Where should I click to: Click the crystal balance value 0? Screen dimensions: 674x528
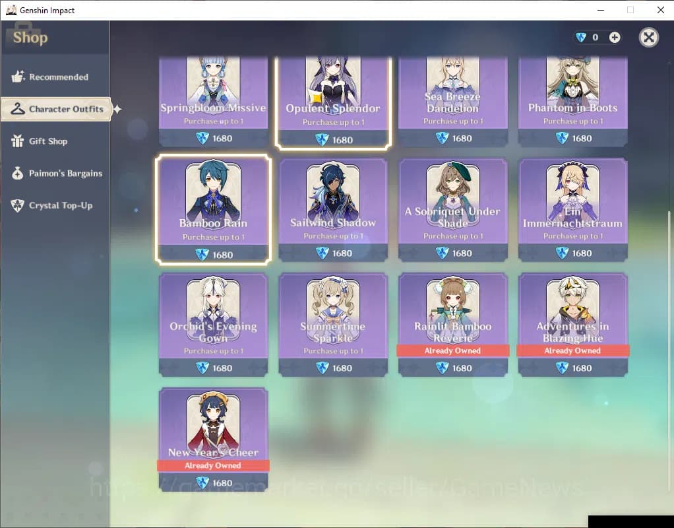[596, 38]
